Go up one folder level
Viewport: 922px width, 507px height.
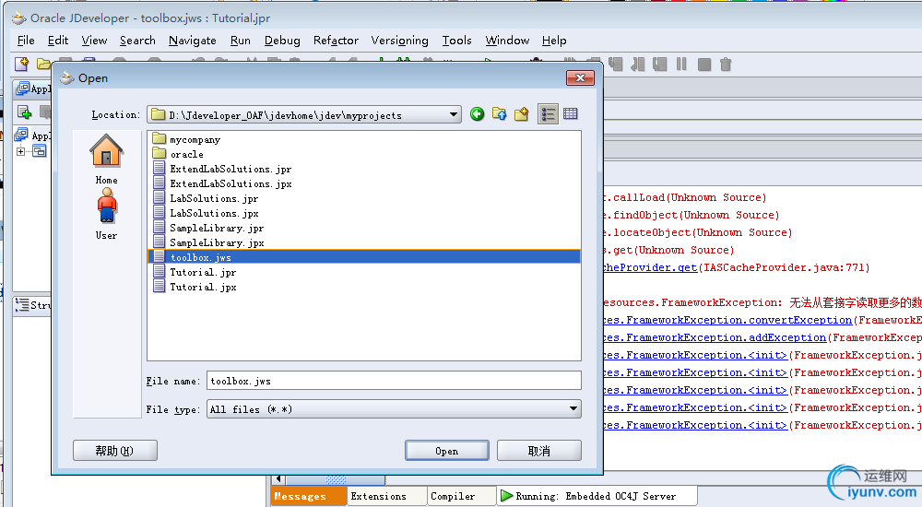(499, 114)
